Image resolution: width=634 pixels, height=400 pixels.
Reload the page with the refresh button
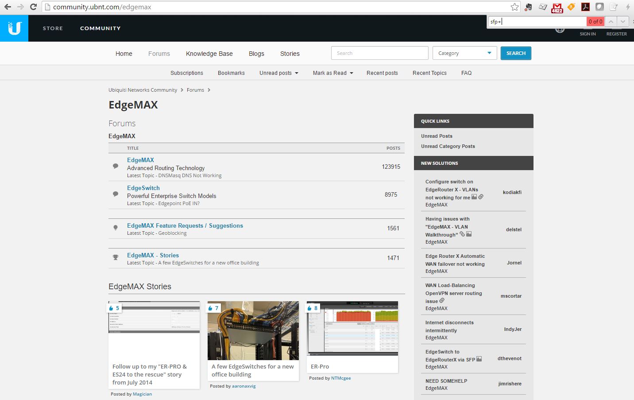point(33,7)
